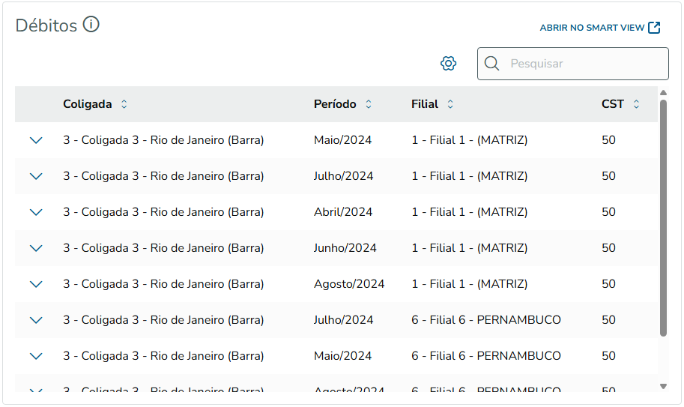Expand the Junho/2024 Filial 1 row

pos(36,248)
